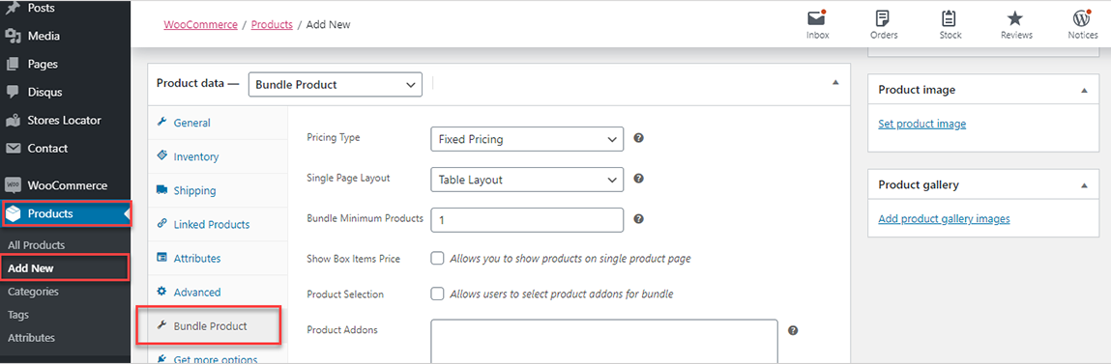1111x364 pixels.
Task: Click the Media label in sidebar
Action: 44,36
